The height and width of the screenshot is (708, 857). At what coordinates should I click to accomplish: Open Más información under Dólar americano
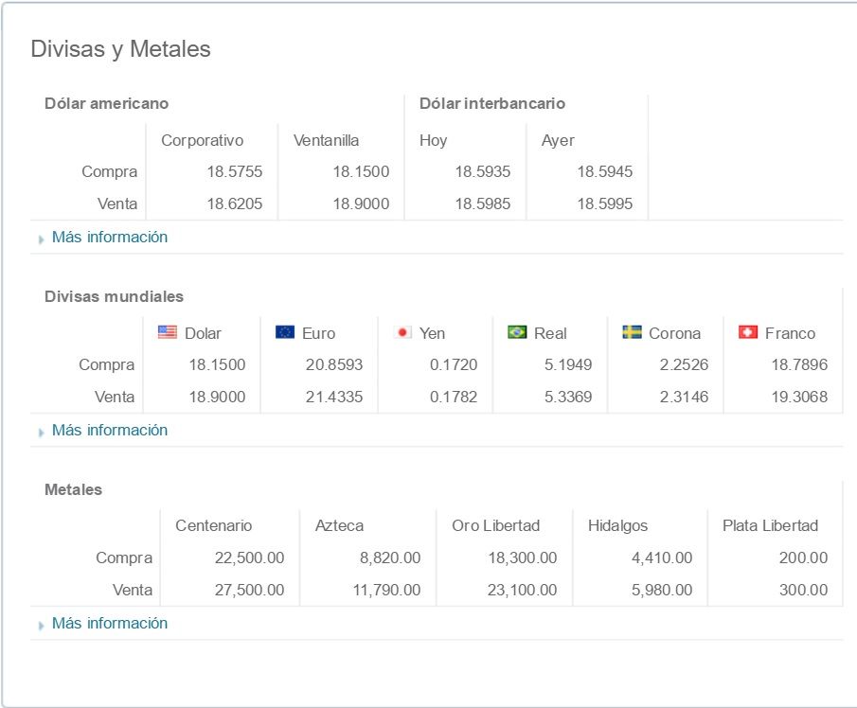(x=109, y=237)
